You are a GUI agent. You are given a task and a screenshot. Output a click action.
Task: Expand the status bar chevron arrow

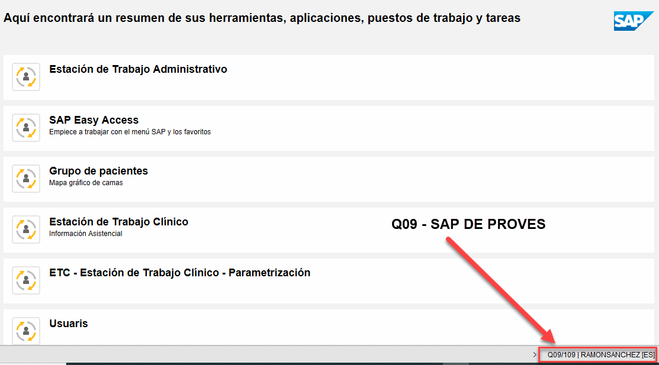coord(535,355)
